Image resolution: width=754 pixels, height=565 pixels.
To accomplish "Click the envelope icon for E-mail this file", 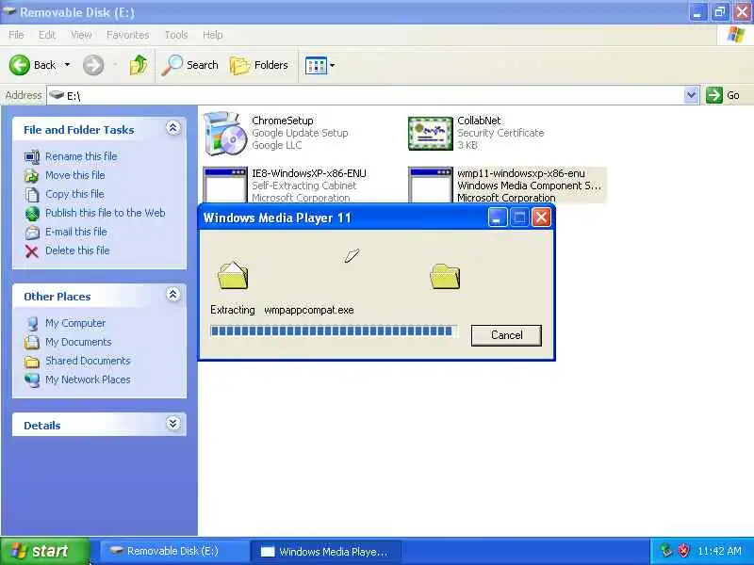I will pos(32,233).
